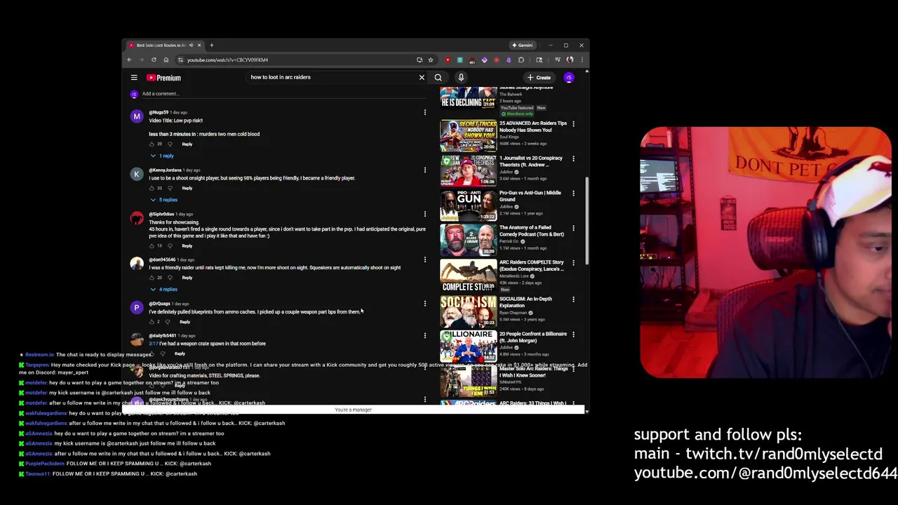Like the @Nugs59 comment
This screenshot has height=505, width=898.
[152, 144]
